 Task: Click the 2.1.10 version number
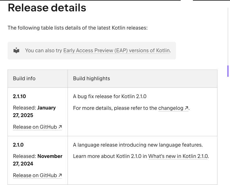point(19,96)
